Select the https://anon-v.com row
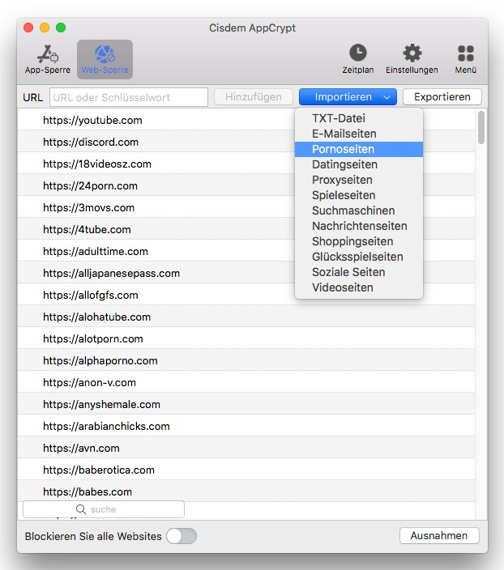 point(246,382)
